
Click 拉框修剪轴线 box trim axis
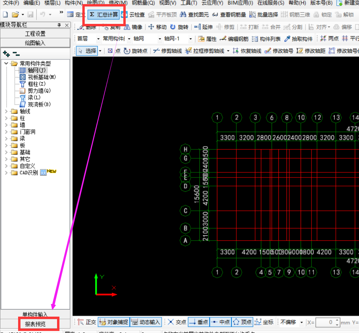pyautogui.click(x=205, y=50)
